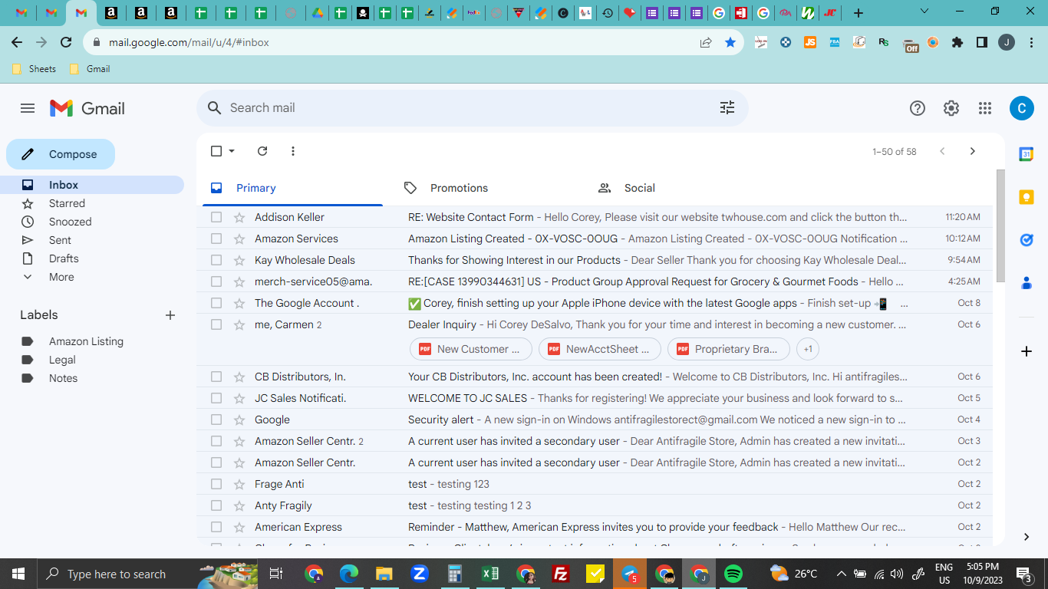
Task: Open Google Keep side panel
Action: coord(1026,197)
